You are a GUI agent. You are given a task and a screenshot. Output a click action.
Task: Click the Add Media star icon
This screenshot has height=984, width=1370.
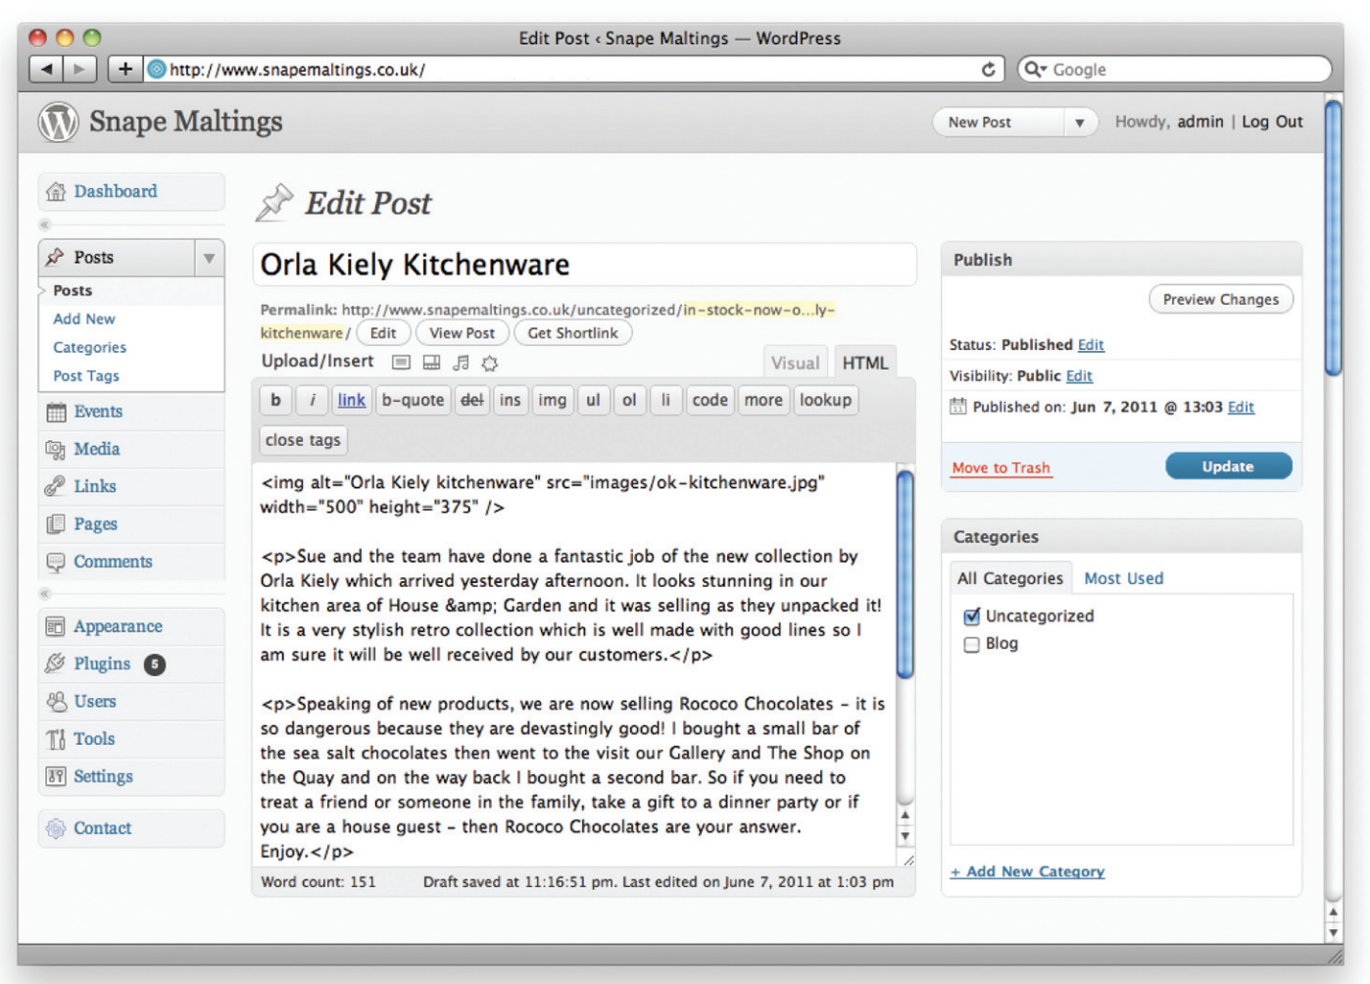490,363
